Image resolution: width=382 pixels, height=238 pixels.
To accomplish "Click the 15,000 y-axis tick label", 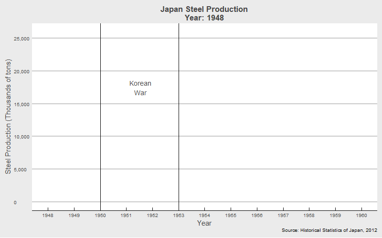I will 22,104.
